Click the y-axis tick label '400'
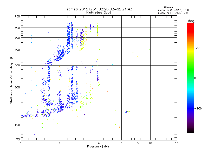This screenshot has width=208, height=156. click(x=17, y=50)
